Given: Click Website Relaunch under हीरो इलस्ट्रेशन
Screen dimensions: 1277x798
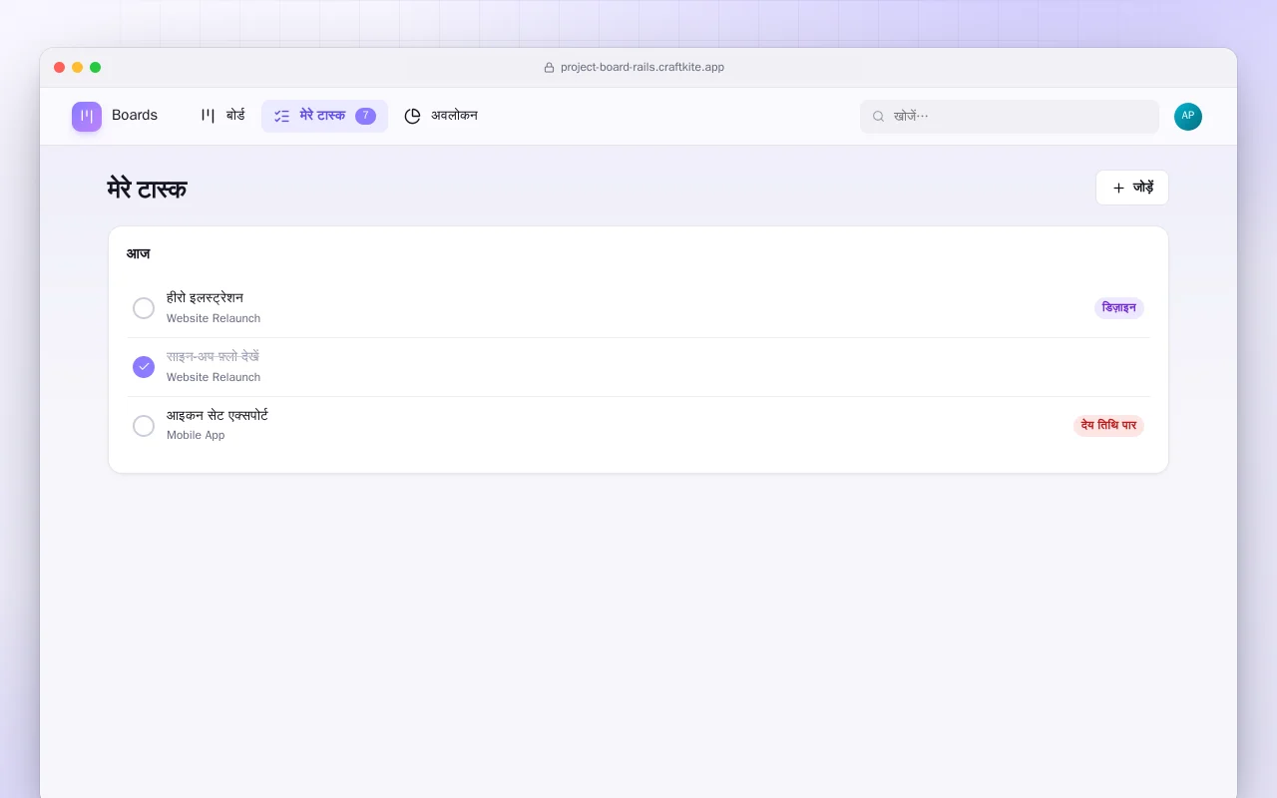Looking at the screenshot, I should pos(213,319).
